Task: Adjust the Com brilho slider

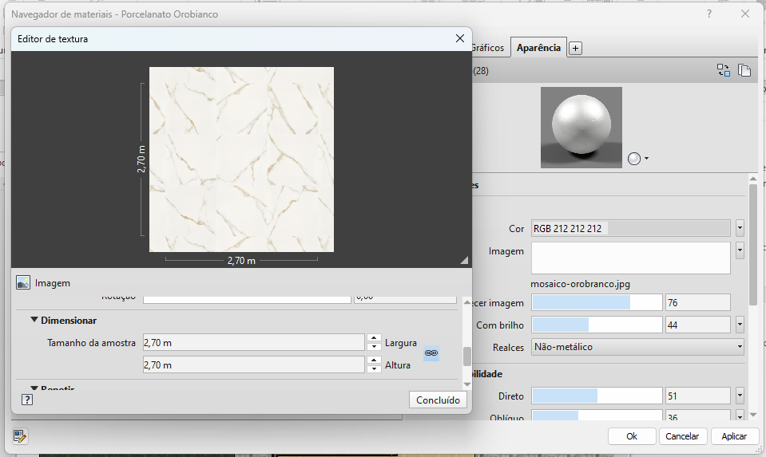Action: point(597,325)
